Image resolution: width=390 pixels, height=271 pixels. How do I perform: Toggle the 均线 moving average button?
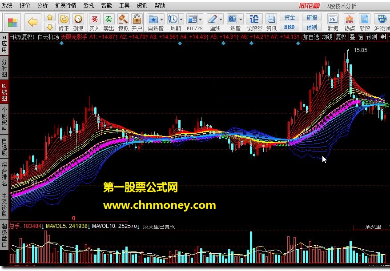(x=327, y=37)
